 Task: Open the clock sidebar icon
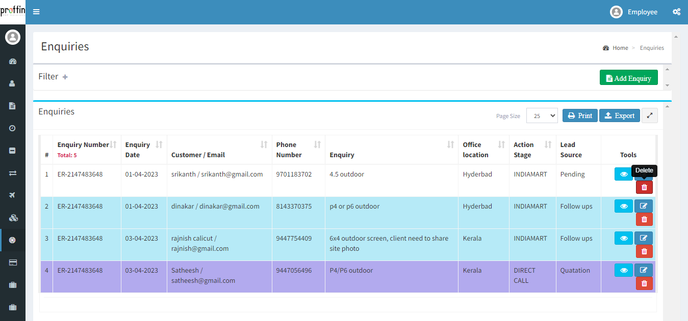coord(13,128)
